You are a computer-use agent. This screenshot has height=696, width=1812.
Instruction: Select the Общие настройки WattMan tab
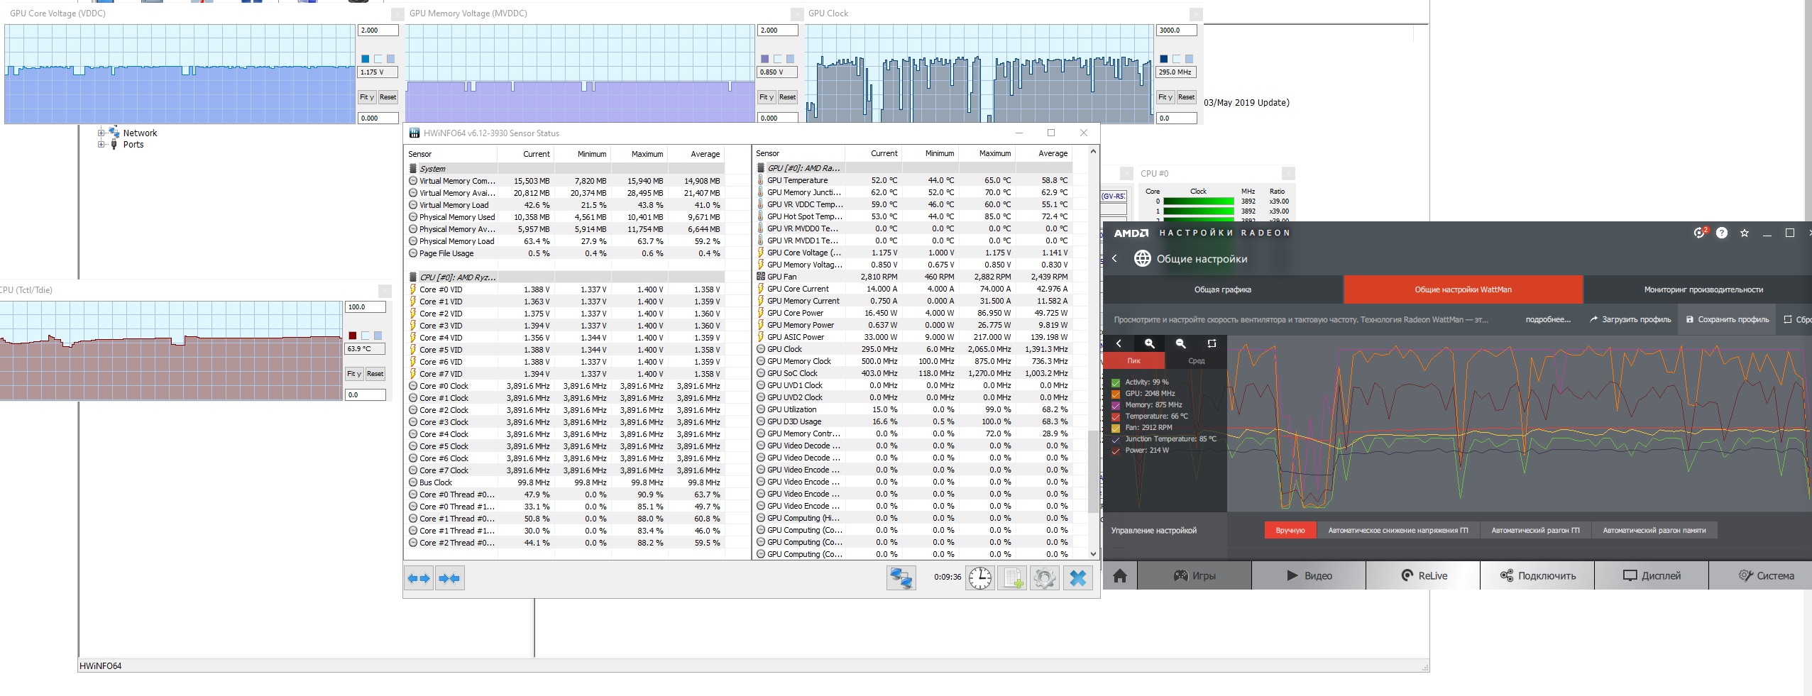click(1463, 289)
